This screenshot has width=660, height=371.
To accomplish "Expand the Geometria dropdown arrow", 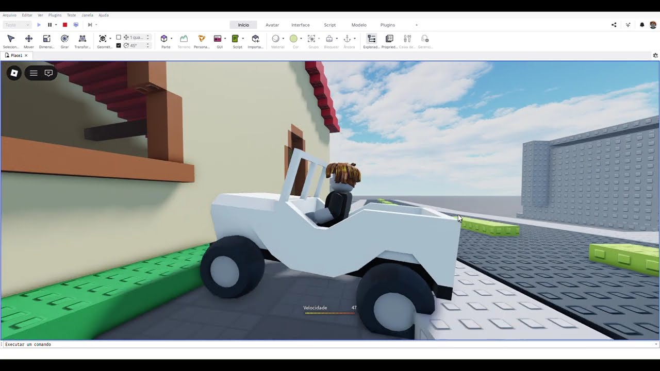I will tap(110, 39).
